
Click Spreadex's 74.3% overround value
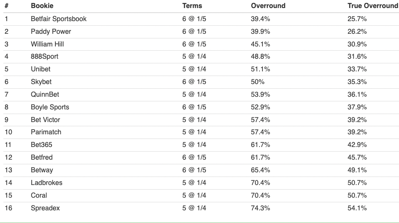(x=260, y=208)
